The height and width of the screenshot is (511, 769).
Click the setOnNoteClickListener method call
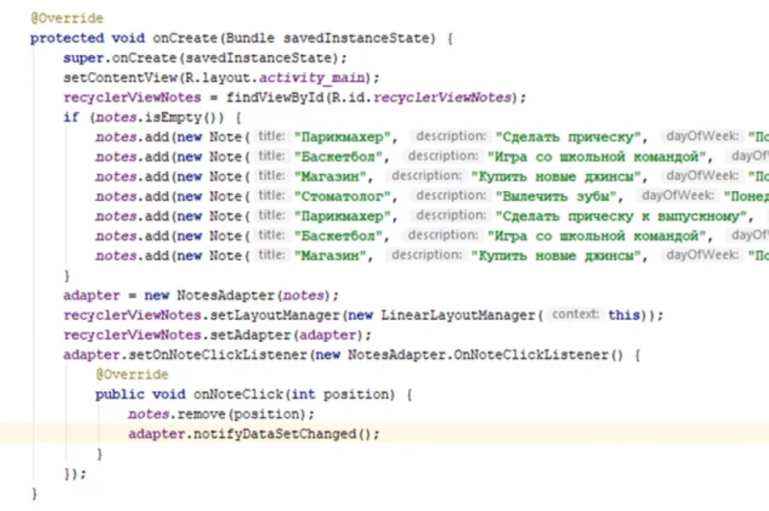(218, 355)
